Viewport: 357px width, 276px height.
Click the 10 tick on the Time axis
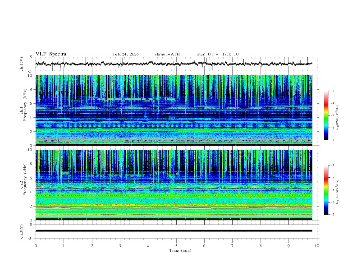[317, 246]
